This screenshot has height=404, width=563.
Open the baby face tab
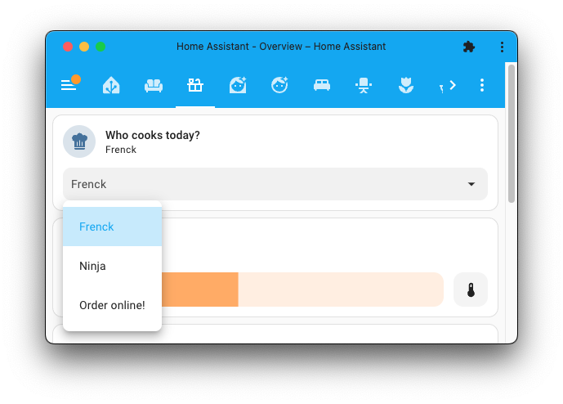[x=279, y=85]
